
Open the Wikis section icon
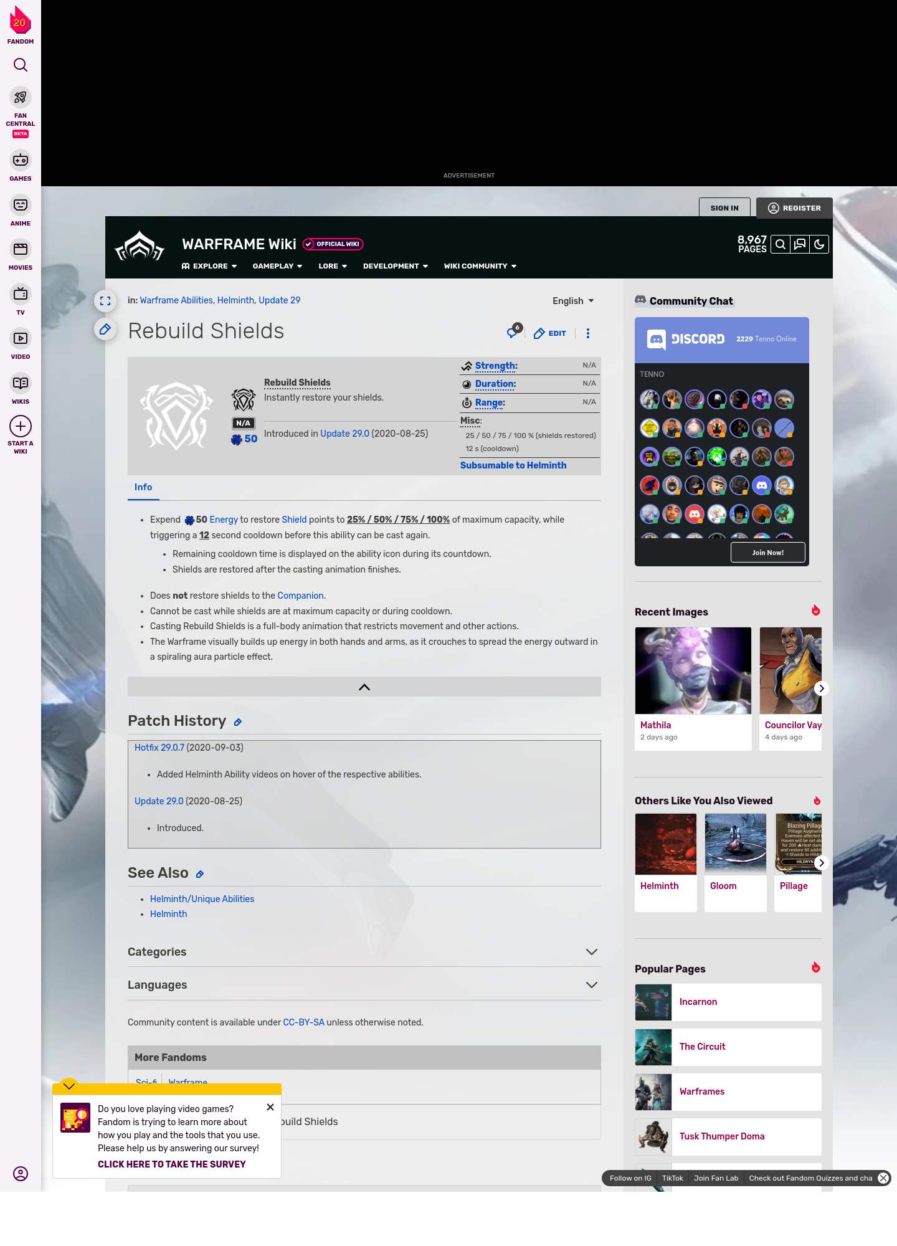(21, 383)
